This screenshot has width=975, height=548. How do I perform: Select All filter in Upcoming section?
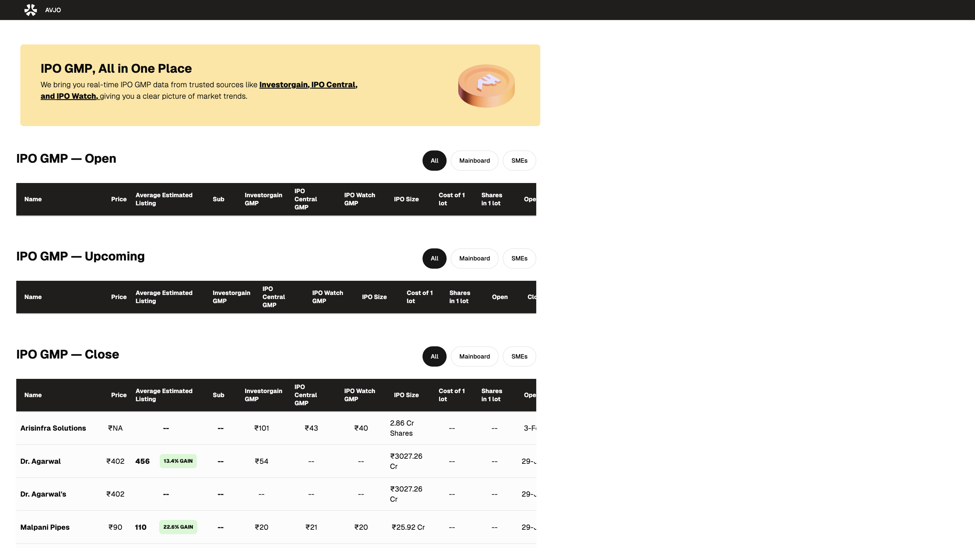[x=434, y=258]
